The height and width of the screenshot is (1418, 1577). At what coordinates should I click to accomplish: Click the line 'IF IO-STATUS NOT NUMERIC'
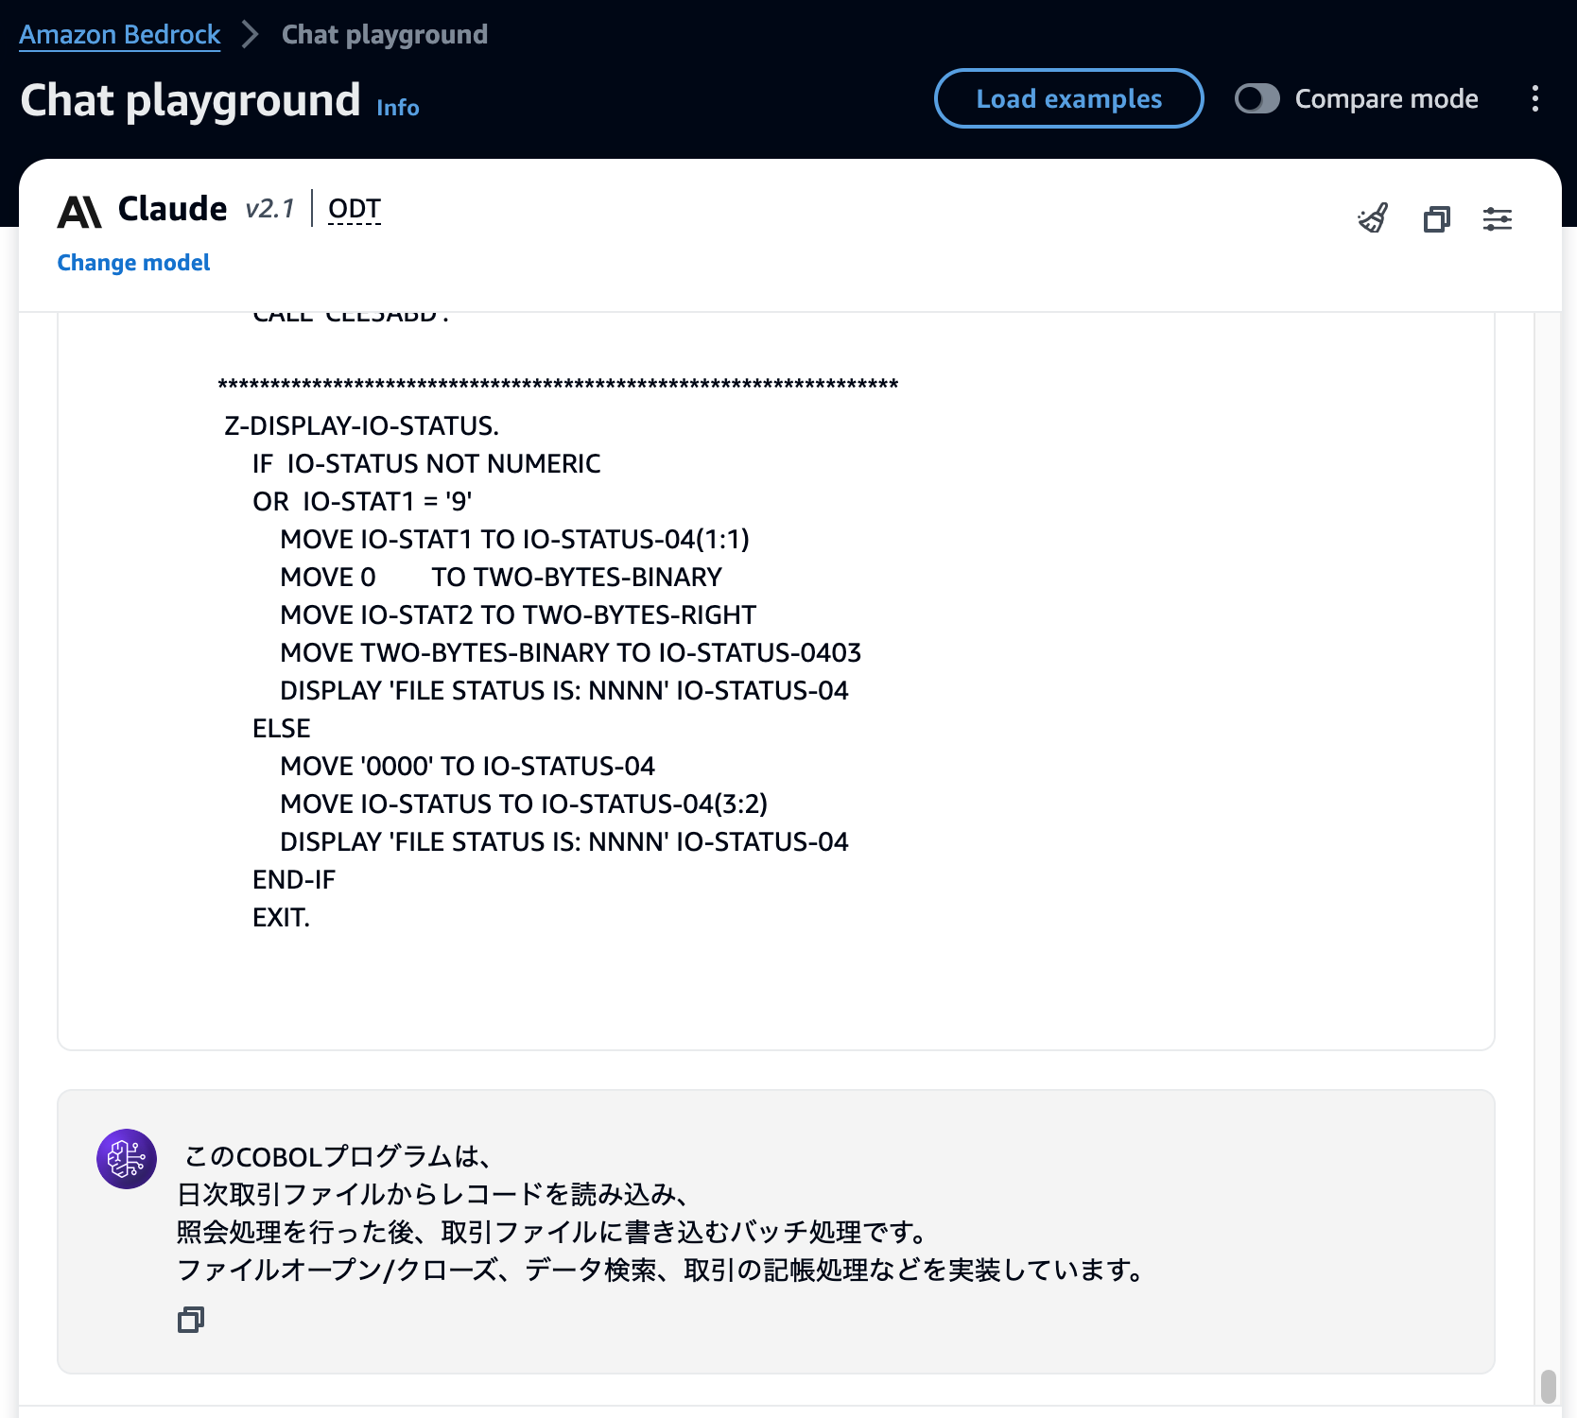(426, 463)
